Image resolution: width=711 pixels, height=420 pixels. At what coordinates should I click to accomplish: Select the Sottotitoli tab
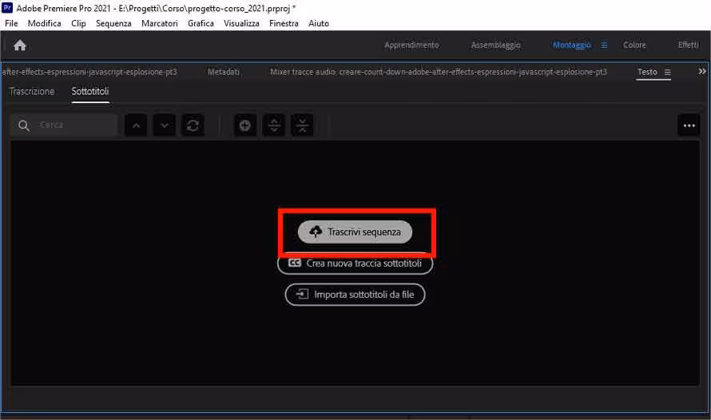[90, 92]
